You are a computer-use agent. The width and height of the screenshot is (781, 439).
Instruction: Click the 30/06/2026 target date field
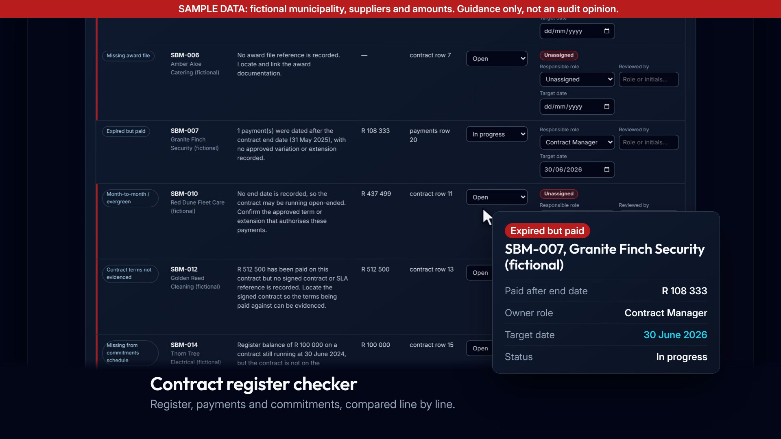[x=577, y=170]
